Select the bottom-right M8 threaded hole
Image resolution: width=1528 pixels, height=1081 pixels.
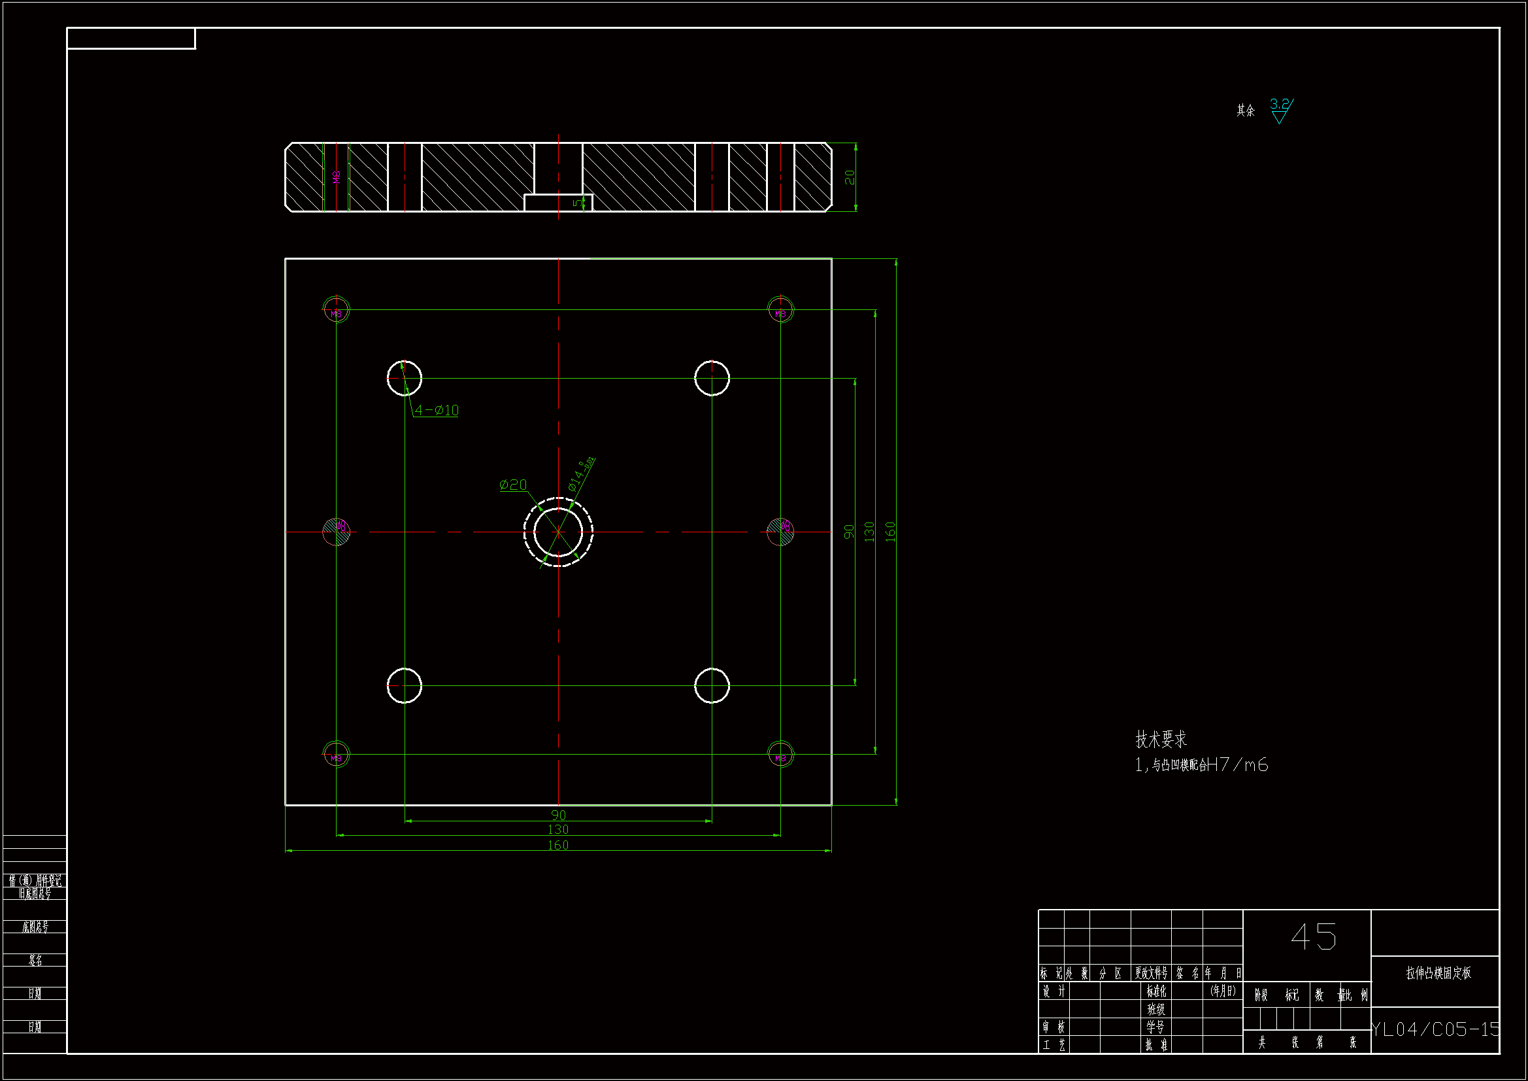(x=780, y=755)
